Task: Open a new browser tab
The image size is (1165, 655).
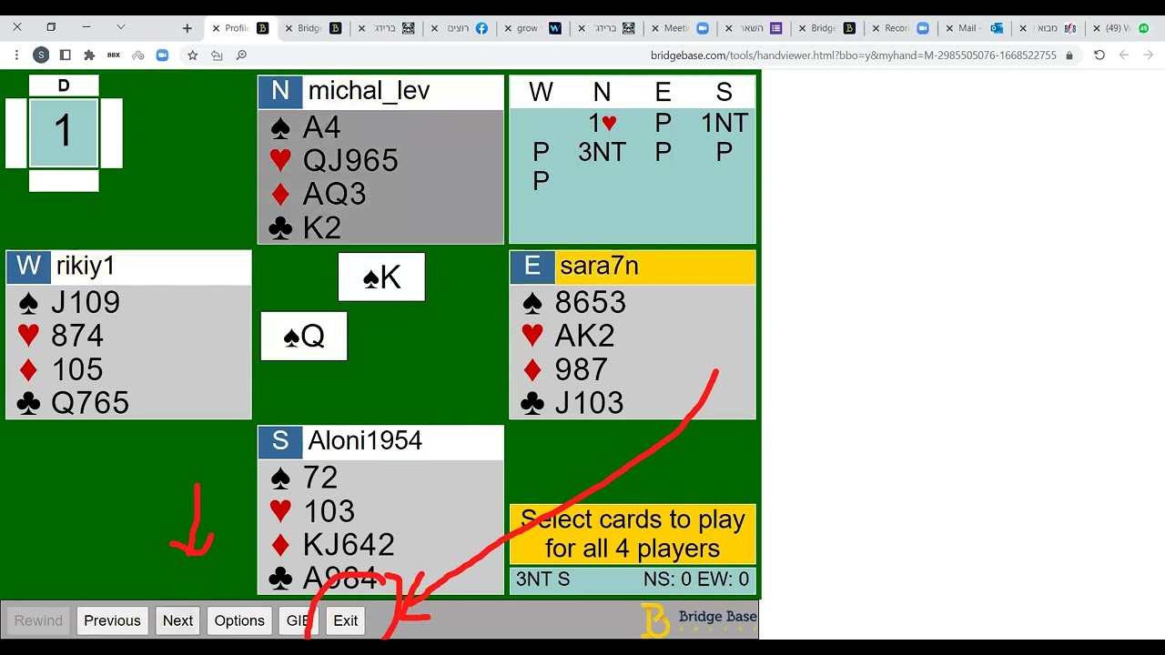Action: 187,28
